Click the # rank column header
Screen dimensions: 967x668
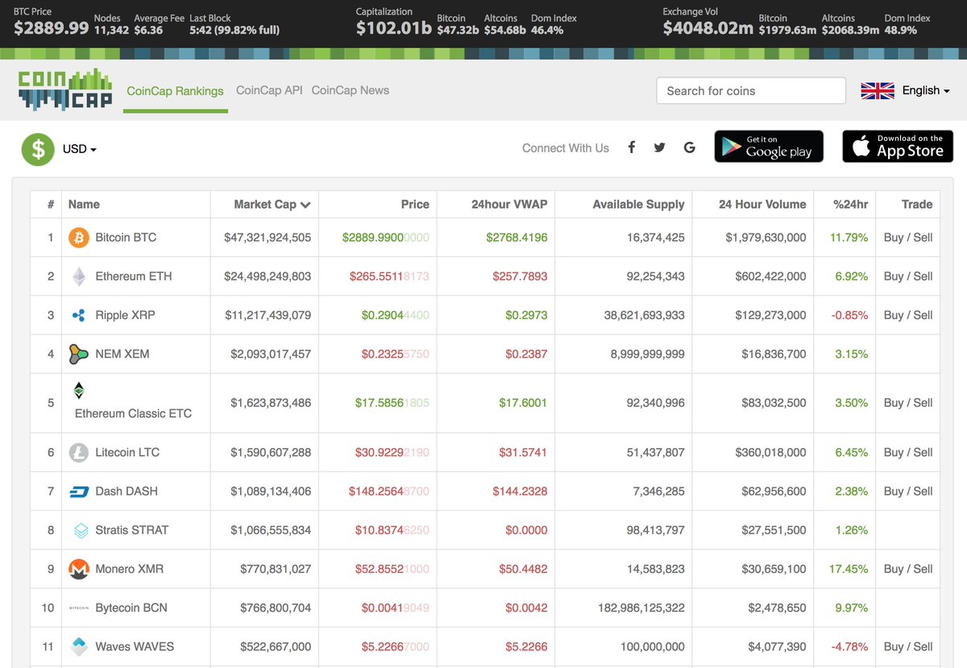pyautogui.click(x=51, y=205)
